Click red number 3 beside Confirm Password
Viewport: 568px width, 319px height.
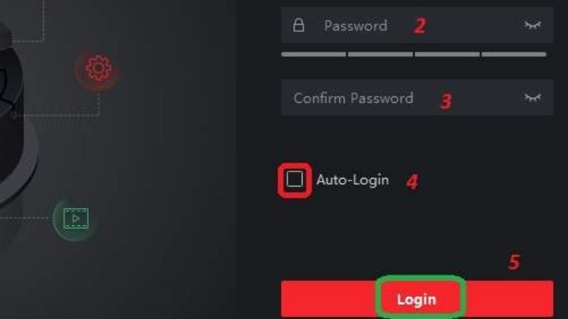446,101
